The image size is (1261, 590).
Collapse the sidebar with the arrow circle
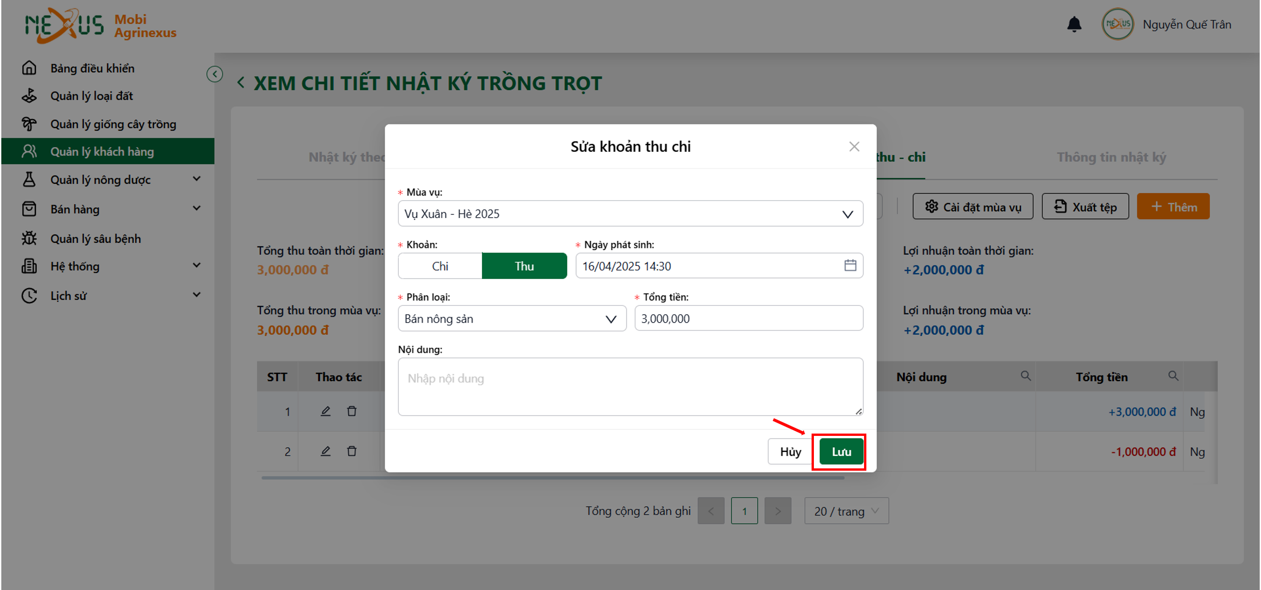(x=214, y=74)
